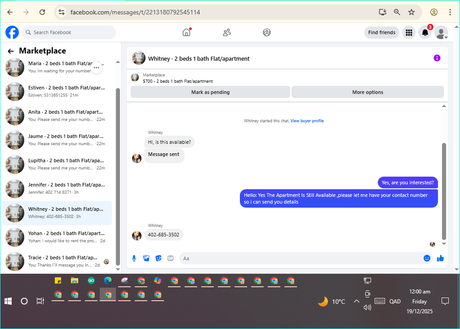Open the Facebook Home tab
This screenshot has width=460, height=329.
pos(186,32)
